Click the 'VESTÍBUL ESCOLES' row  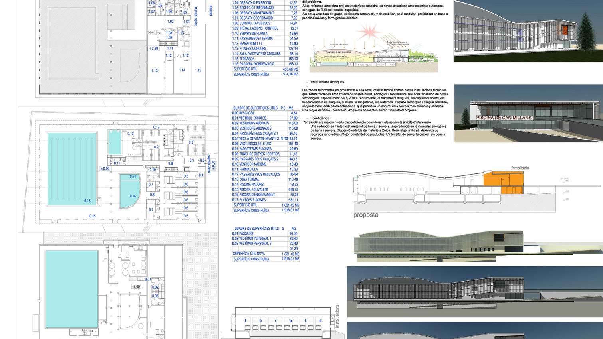coord(265,118)
